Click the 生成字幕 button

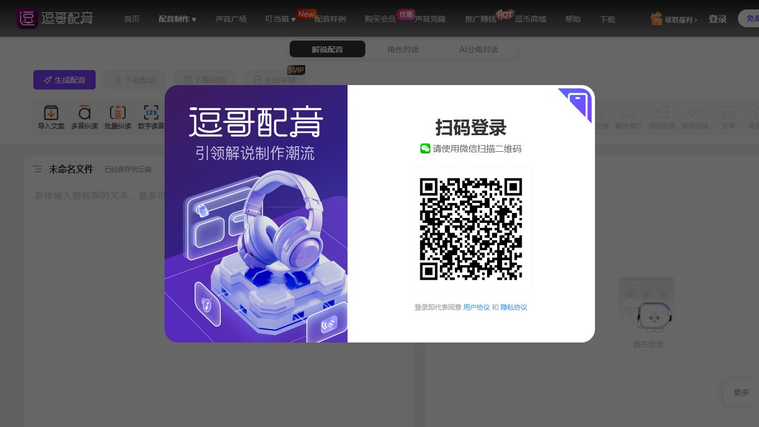click(x=275, y=80)
